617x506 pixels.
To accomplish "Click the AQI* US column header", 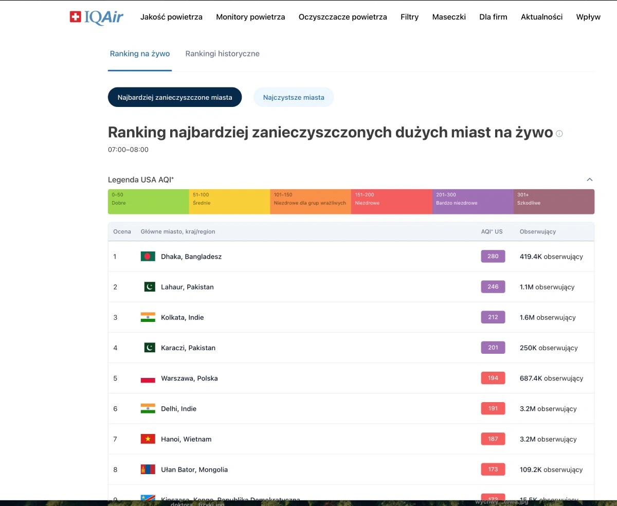I will pyautogui.click(x=492, y=231).
